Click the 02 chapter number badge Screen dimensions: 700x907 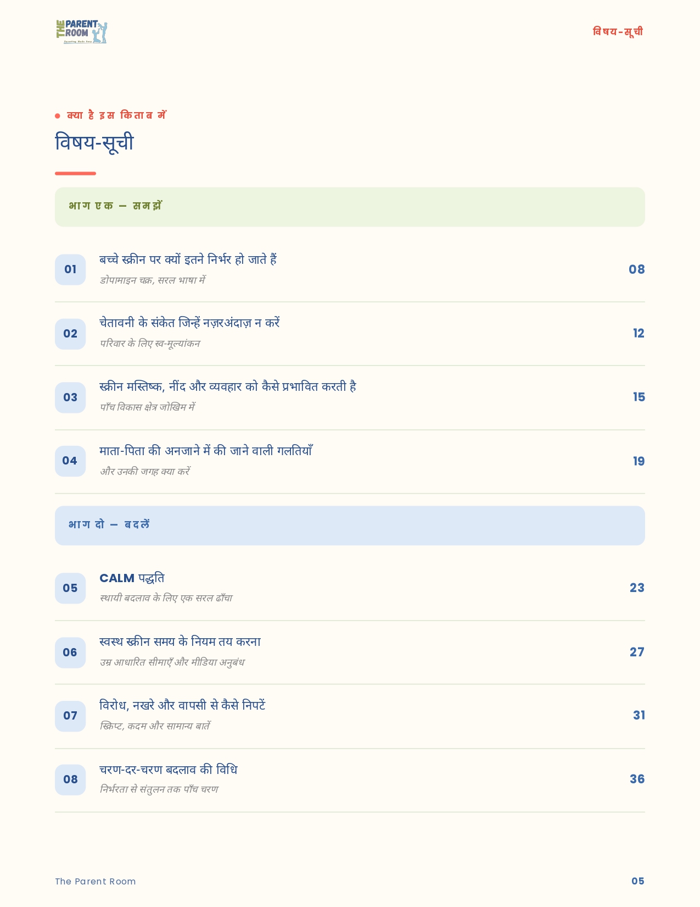coord(70,334)
